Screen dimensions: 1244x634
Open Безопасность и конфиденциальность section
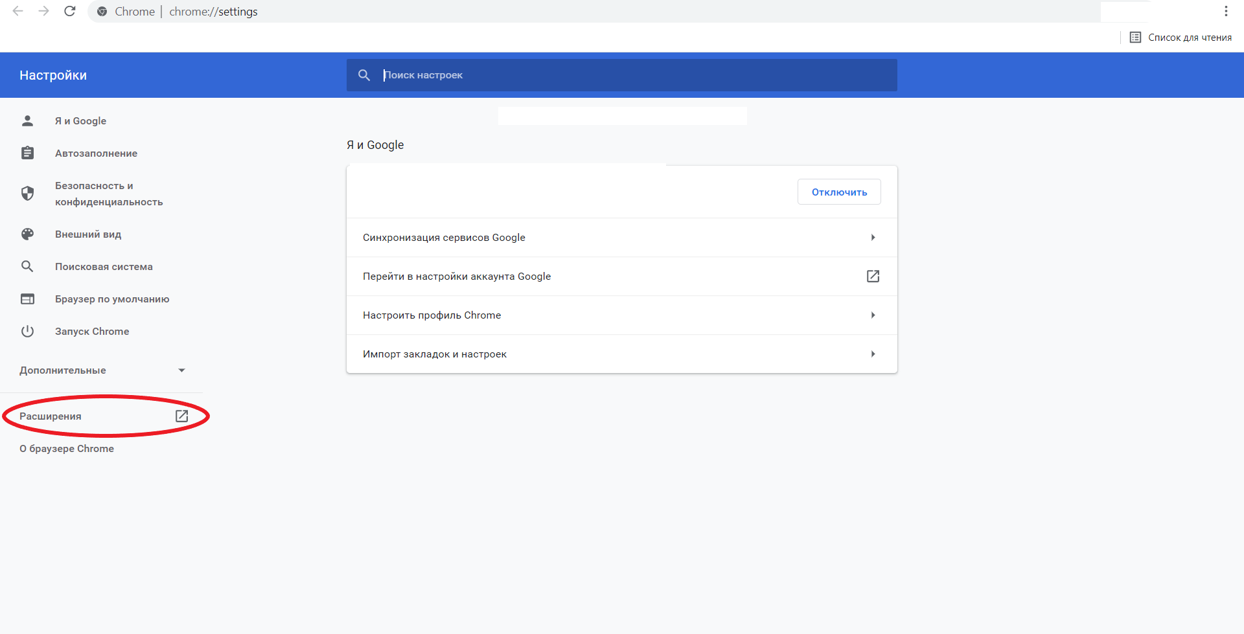tap(109, 194)
